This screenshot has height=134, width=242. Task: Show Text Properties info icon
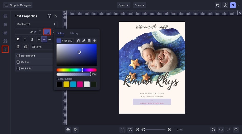49,16
